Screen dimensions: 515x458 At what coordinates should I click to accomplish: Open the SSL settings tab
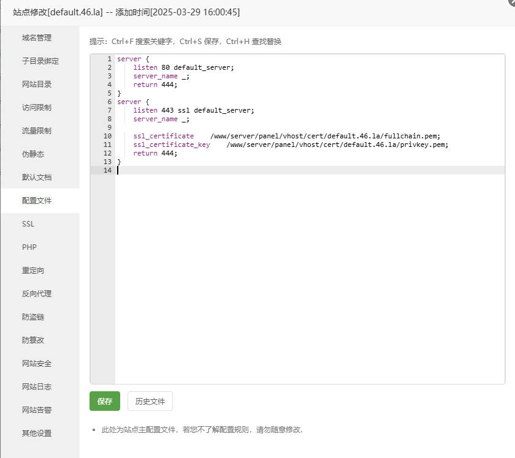[28, 224]
